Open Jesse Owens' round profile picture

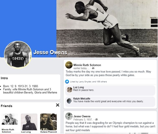pyautogui.click(x=18, y=54)
